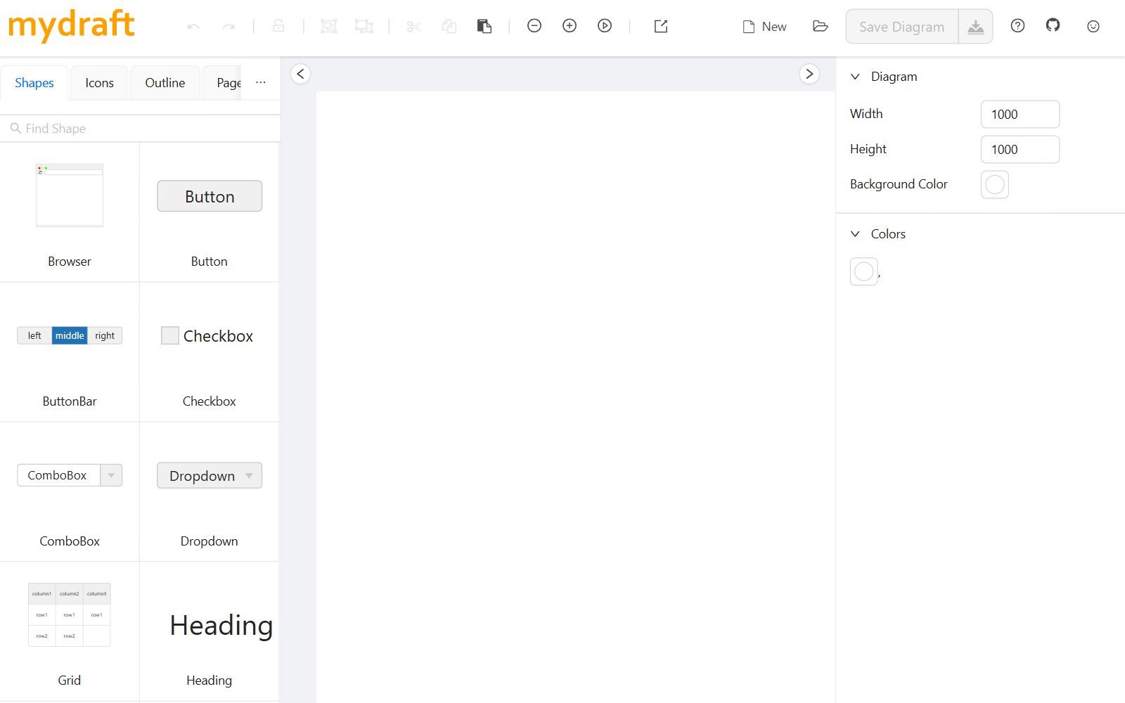The image size is (1125, 703).
Task: Click the undo arrow icon
Action: click(193, 27)
